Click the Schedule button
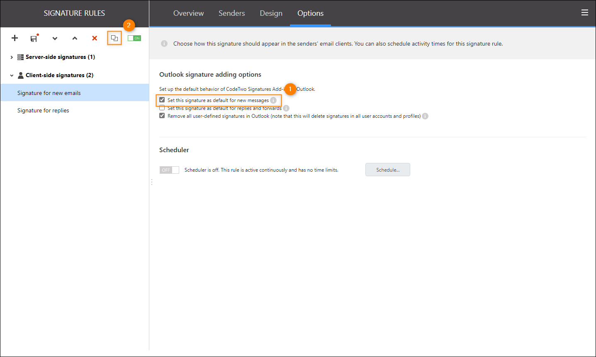The height and width of the screenshot is (357, 596). (387, 169)
